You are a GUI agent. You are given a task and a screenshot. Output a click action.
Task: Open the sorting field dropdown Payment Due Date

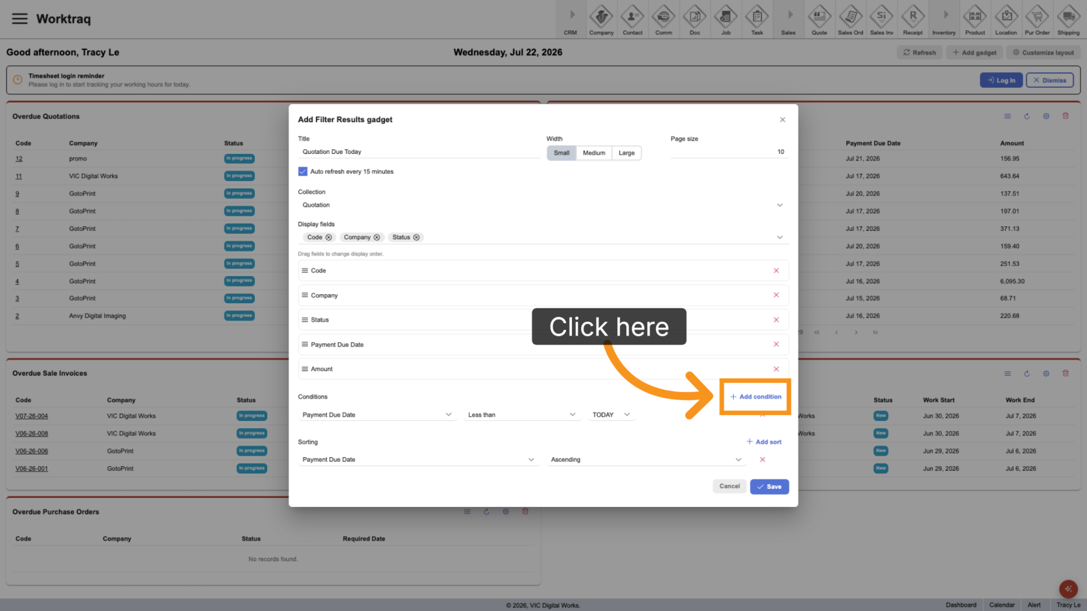(419, 460)
